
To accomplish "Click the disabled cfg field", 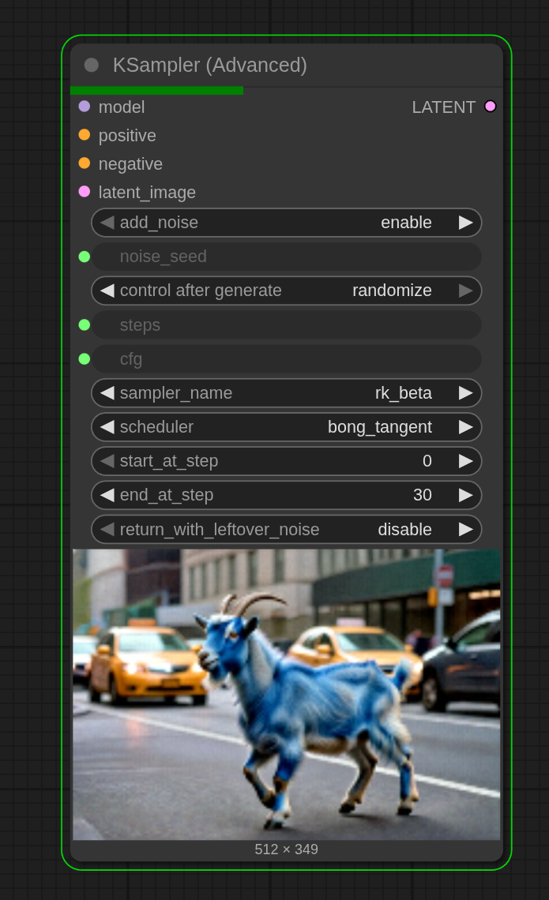I will click(x=286, y=358).
